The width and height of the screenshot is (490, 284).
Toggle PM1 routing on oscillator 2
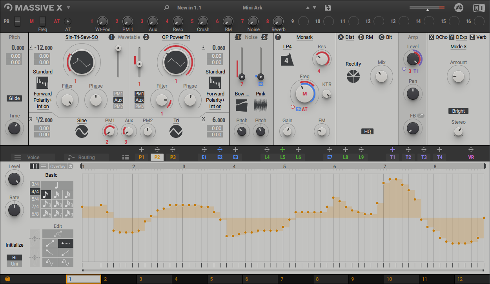point(139,94)
